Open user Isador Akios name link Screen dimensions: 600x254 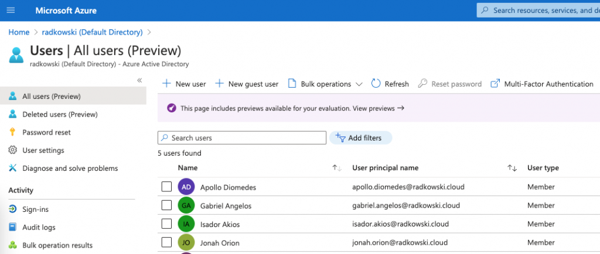click(220, 224)
